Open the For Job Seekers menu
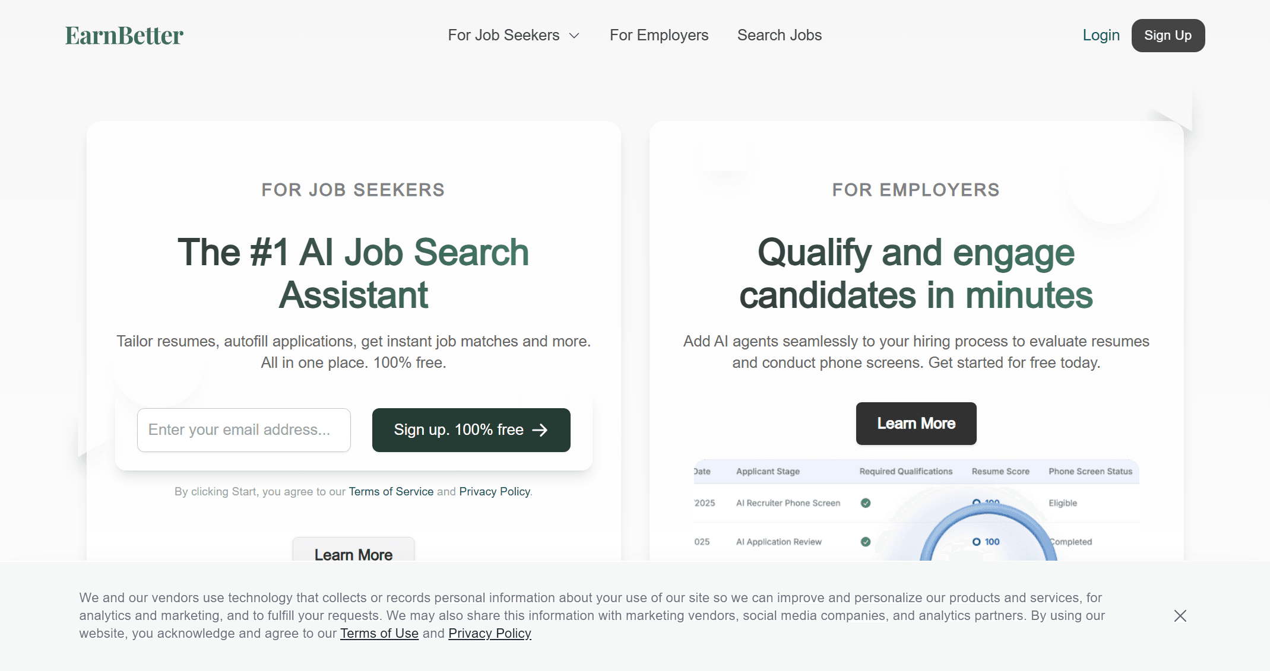The height and width of the screenshot is (671, 1270). point(503,36)
